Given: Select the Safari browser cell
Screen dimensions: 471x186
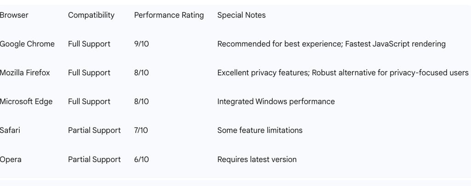Looking at the screenshot, I should coord(10,130).
